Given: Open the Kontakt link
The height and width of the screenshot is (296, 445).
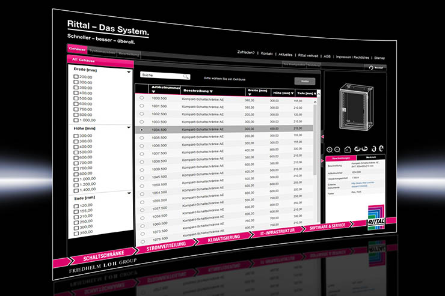Looking at the screenshot, I should 267,53.
